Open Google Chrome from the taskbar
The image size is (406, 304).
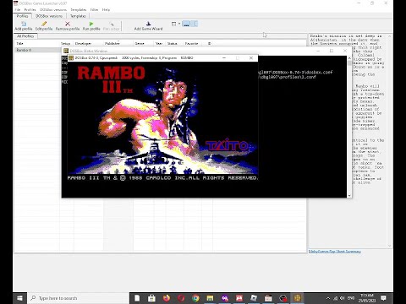click(195, 298)
